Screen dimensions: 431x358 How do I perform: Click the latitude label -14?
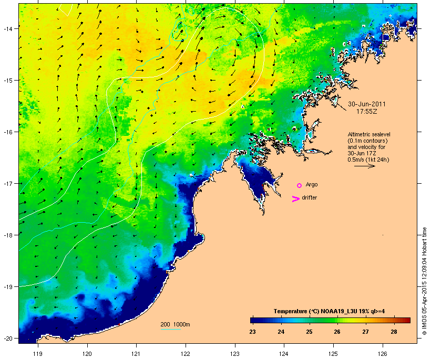(x=7, y=28)
